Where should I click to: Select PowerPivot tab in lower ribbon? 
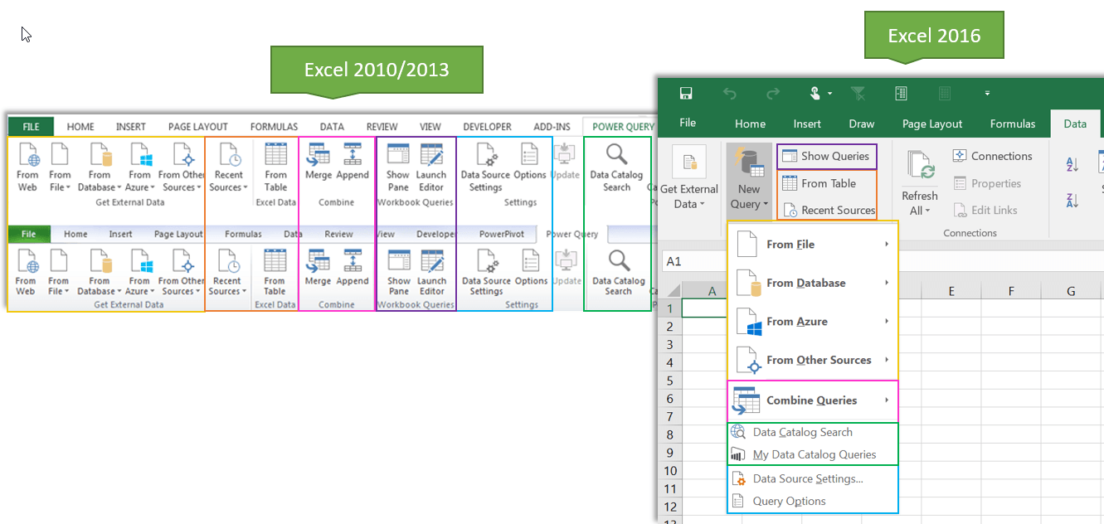pos(502,234)
